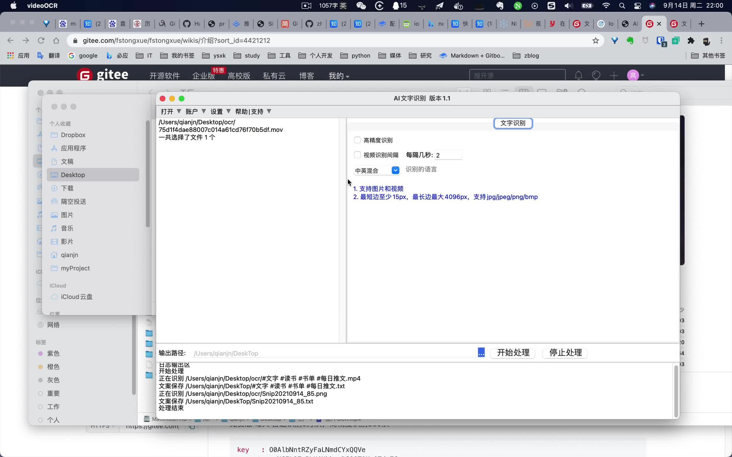This screenshot has height=457, width=732.
Task: Open a new browser tab
Action: click(x=701, y=24)
